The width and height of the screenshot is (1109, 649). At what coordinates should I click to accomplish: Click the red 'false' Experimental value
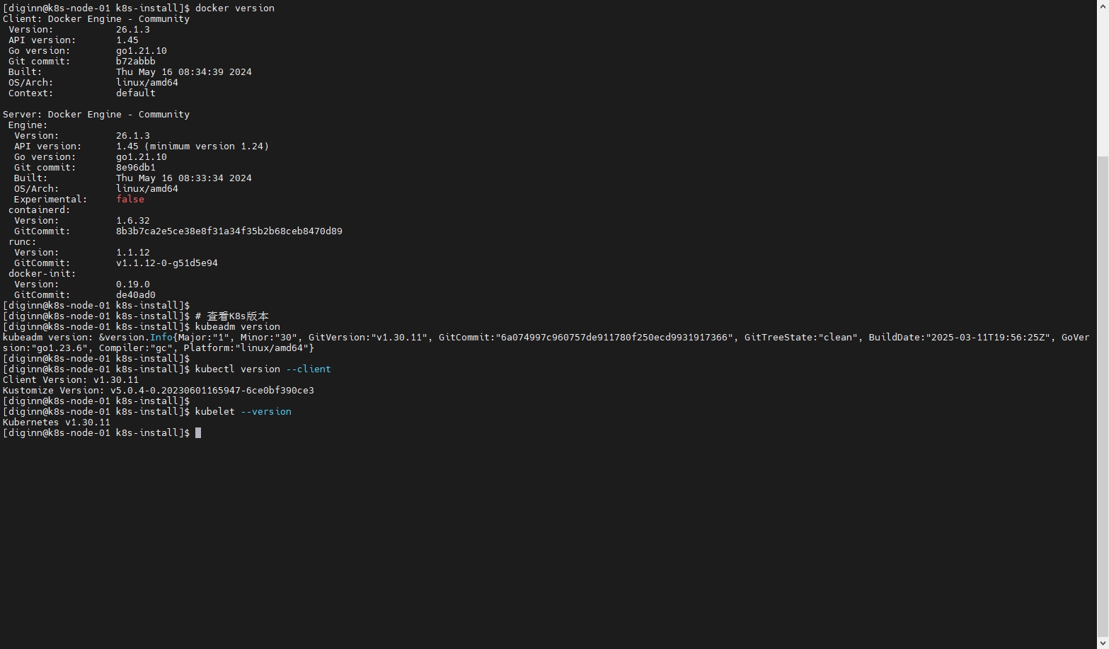click(130, 199)
